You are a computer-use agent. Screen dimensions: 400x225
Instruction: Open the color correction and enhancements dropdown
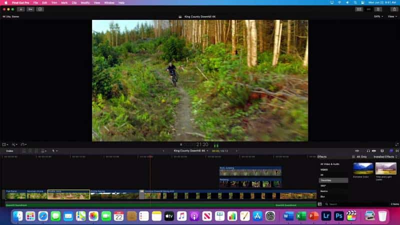14,144
